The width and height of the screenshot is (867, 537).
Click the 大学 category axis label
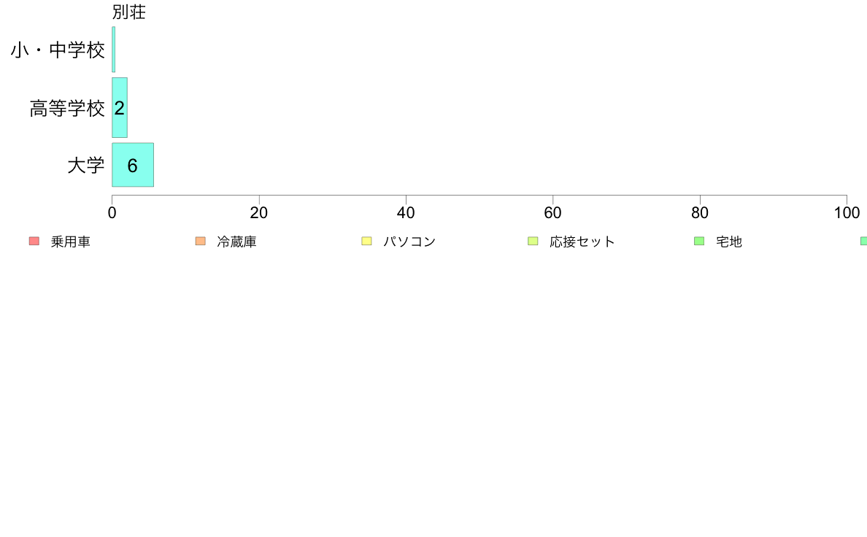point(86,166)
